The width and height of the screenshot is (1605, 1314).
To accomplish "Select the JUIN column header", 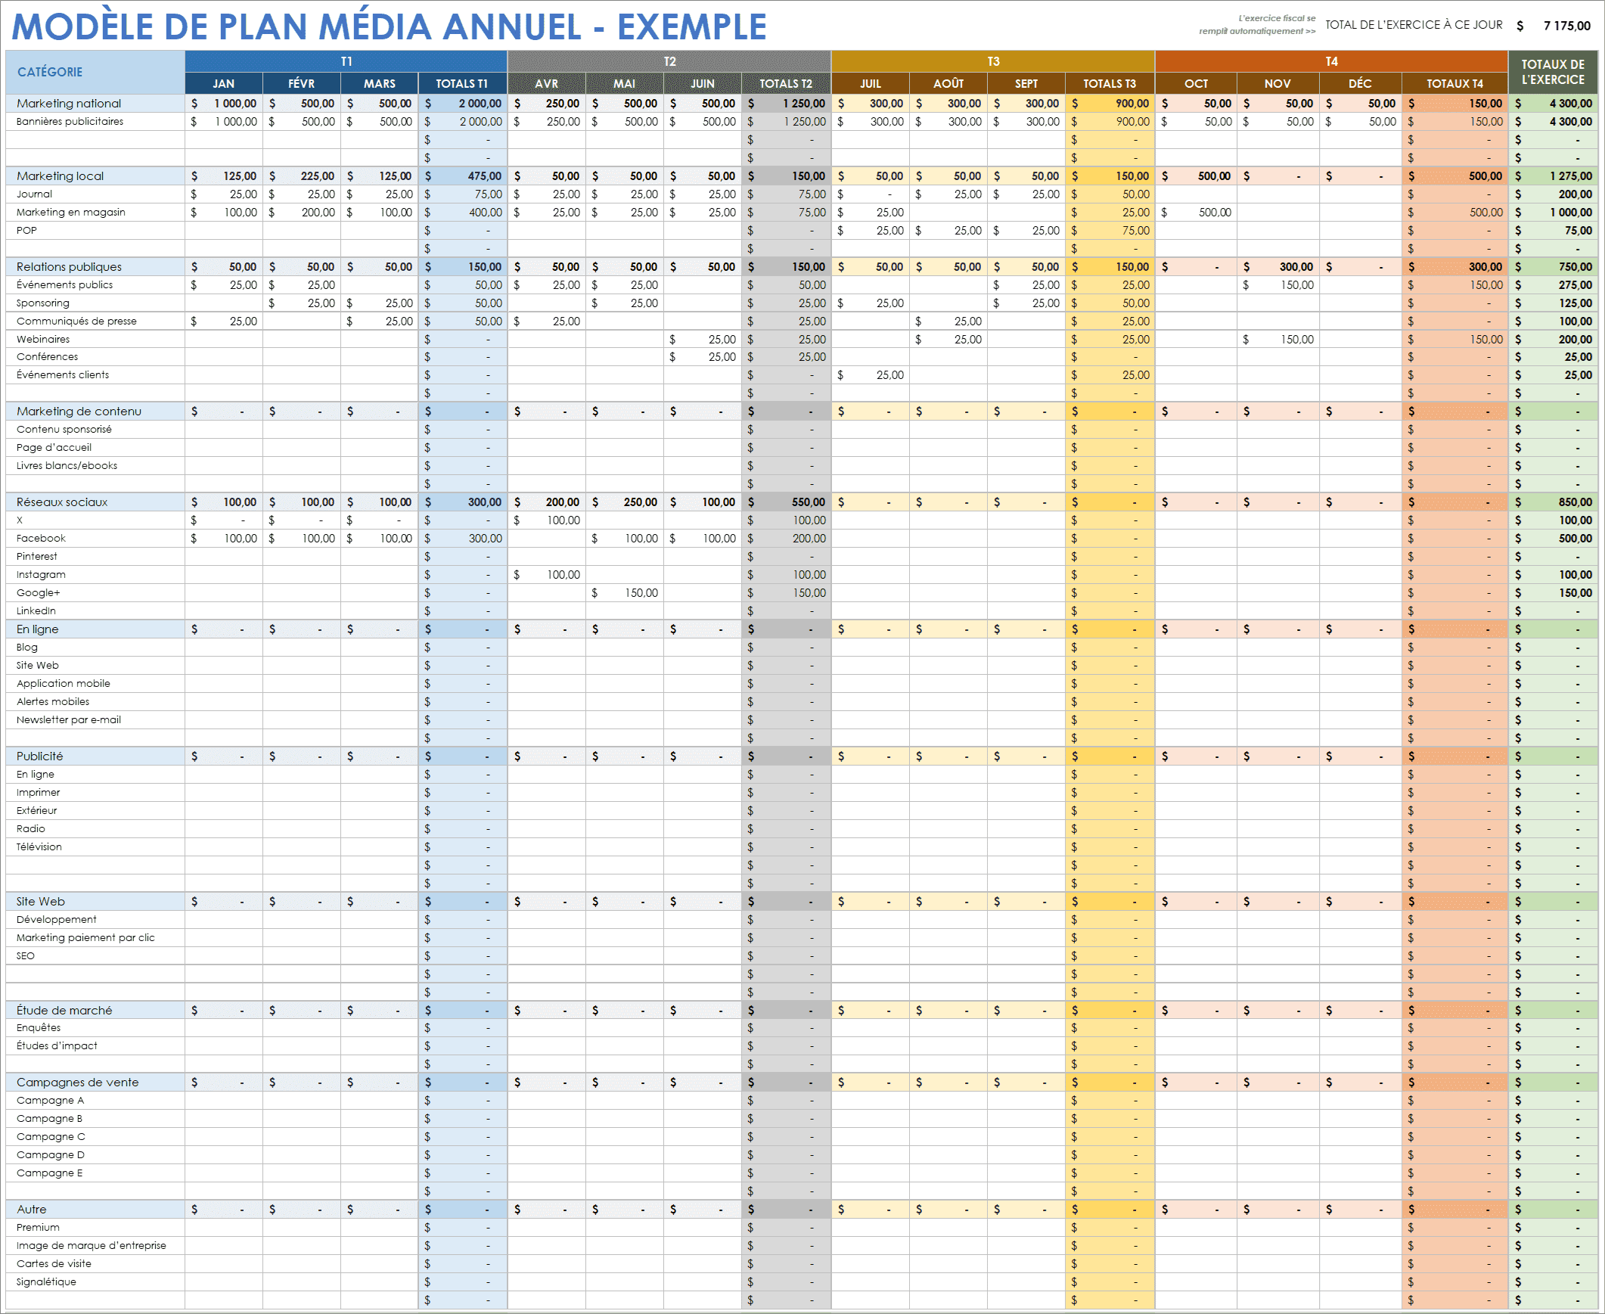I will (702, 83).
